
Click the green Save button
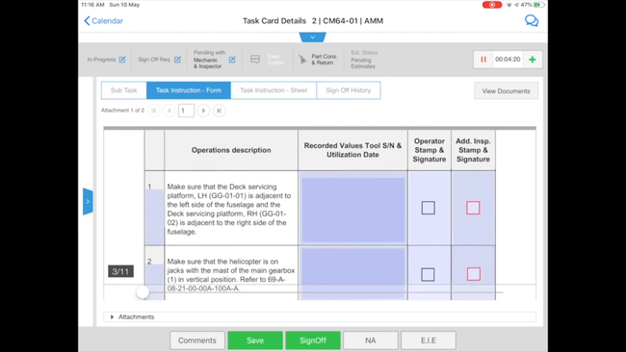tap(255, 340)
